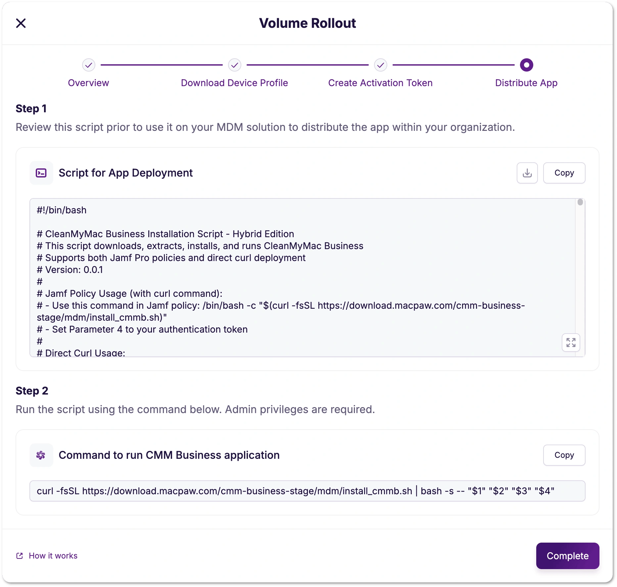Open the How it works link
Screen dimensions: 617x587
pos(53,556)
